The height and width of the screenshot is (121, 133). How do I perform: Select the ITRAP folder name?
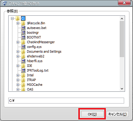pos(31,80)
